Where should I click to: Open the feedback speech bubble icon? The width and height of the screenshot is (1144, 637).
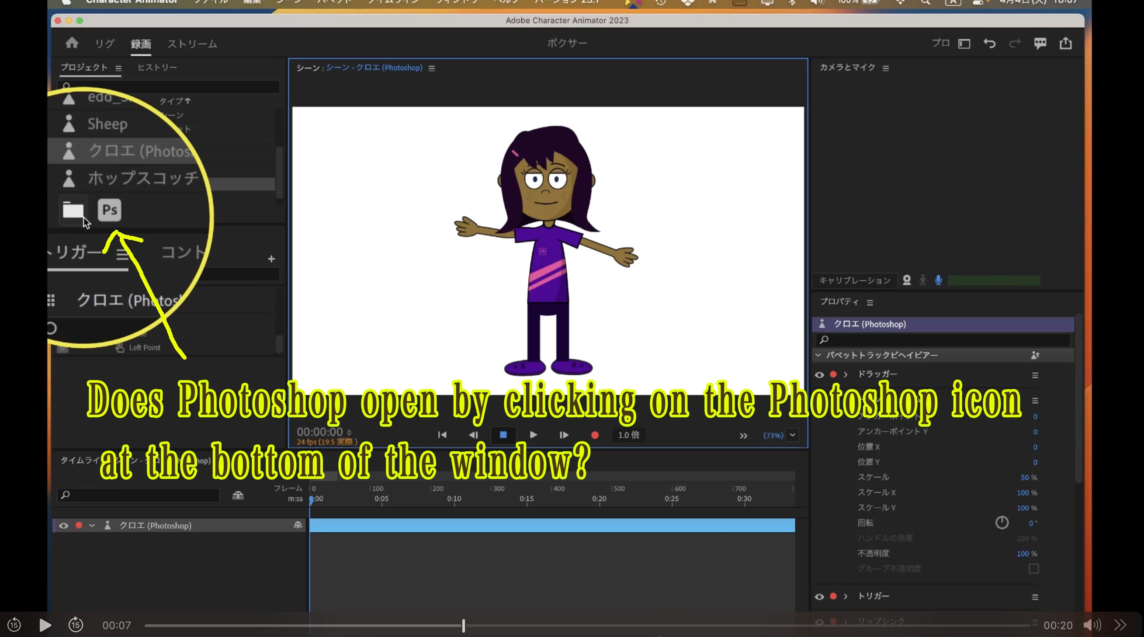[x=1040, y=44]
